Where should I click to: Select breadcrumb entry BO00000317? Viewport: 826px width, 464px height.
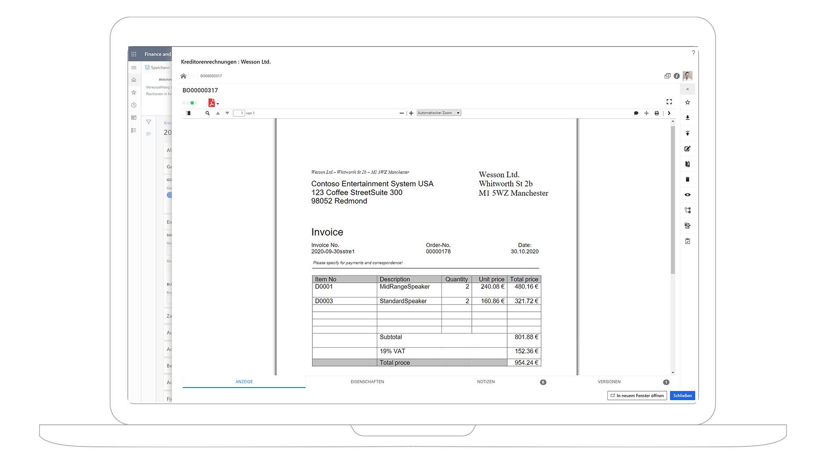[x=211, y=76]
